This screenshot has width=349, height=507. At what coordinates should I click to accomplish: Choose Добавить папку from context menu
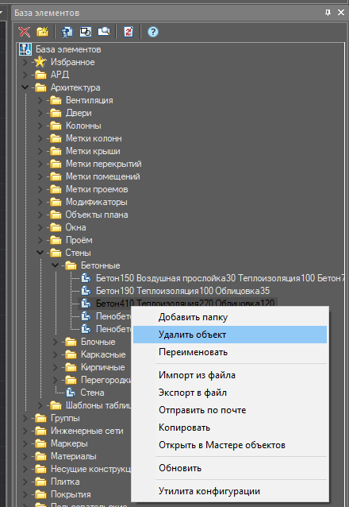[230, 317]
